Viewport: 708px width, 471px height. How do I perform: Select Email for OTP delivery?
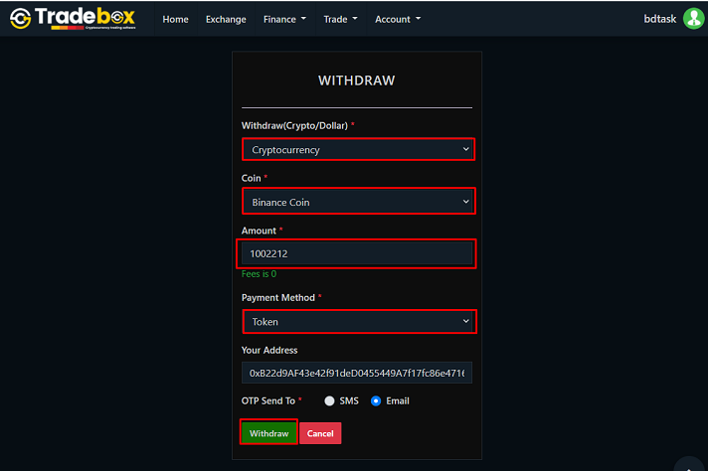[x=376, y=400]
